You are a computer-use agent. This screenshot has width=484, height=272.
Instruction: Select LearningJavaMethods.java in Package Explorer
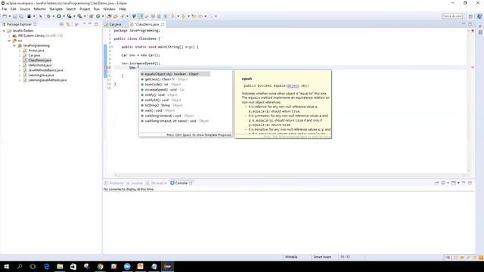[x=47, y=80]
